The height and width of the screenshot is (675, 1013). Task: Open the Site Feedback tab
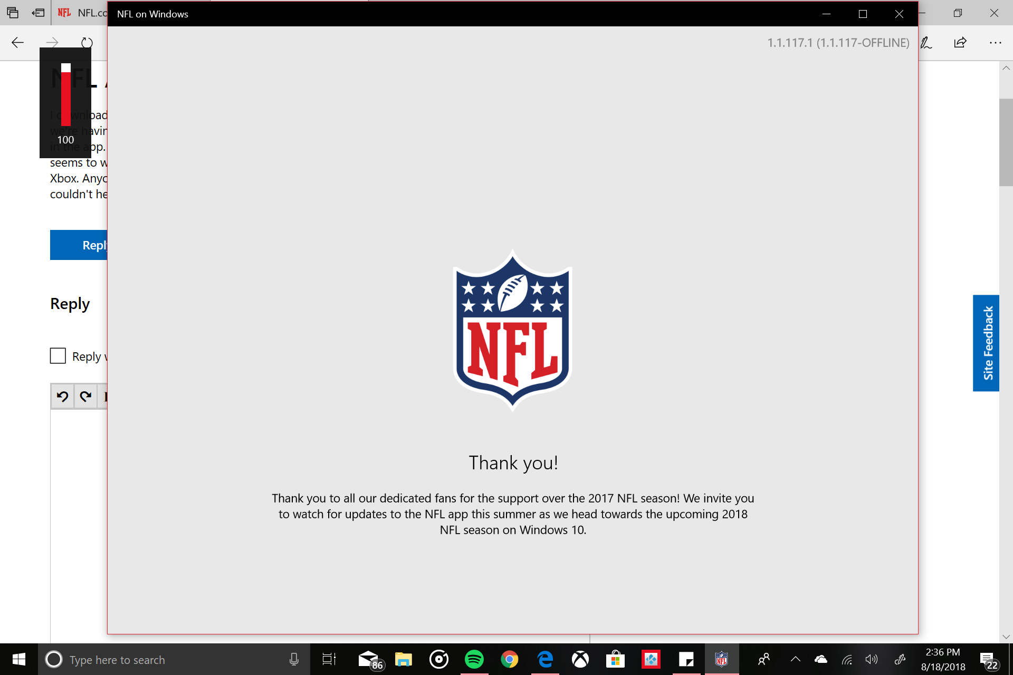pyautogui.click(x=986, y=343)
